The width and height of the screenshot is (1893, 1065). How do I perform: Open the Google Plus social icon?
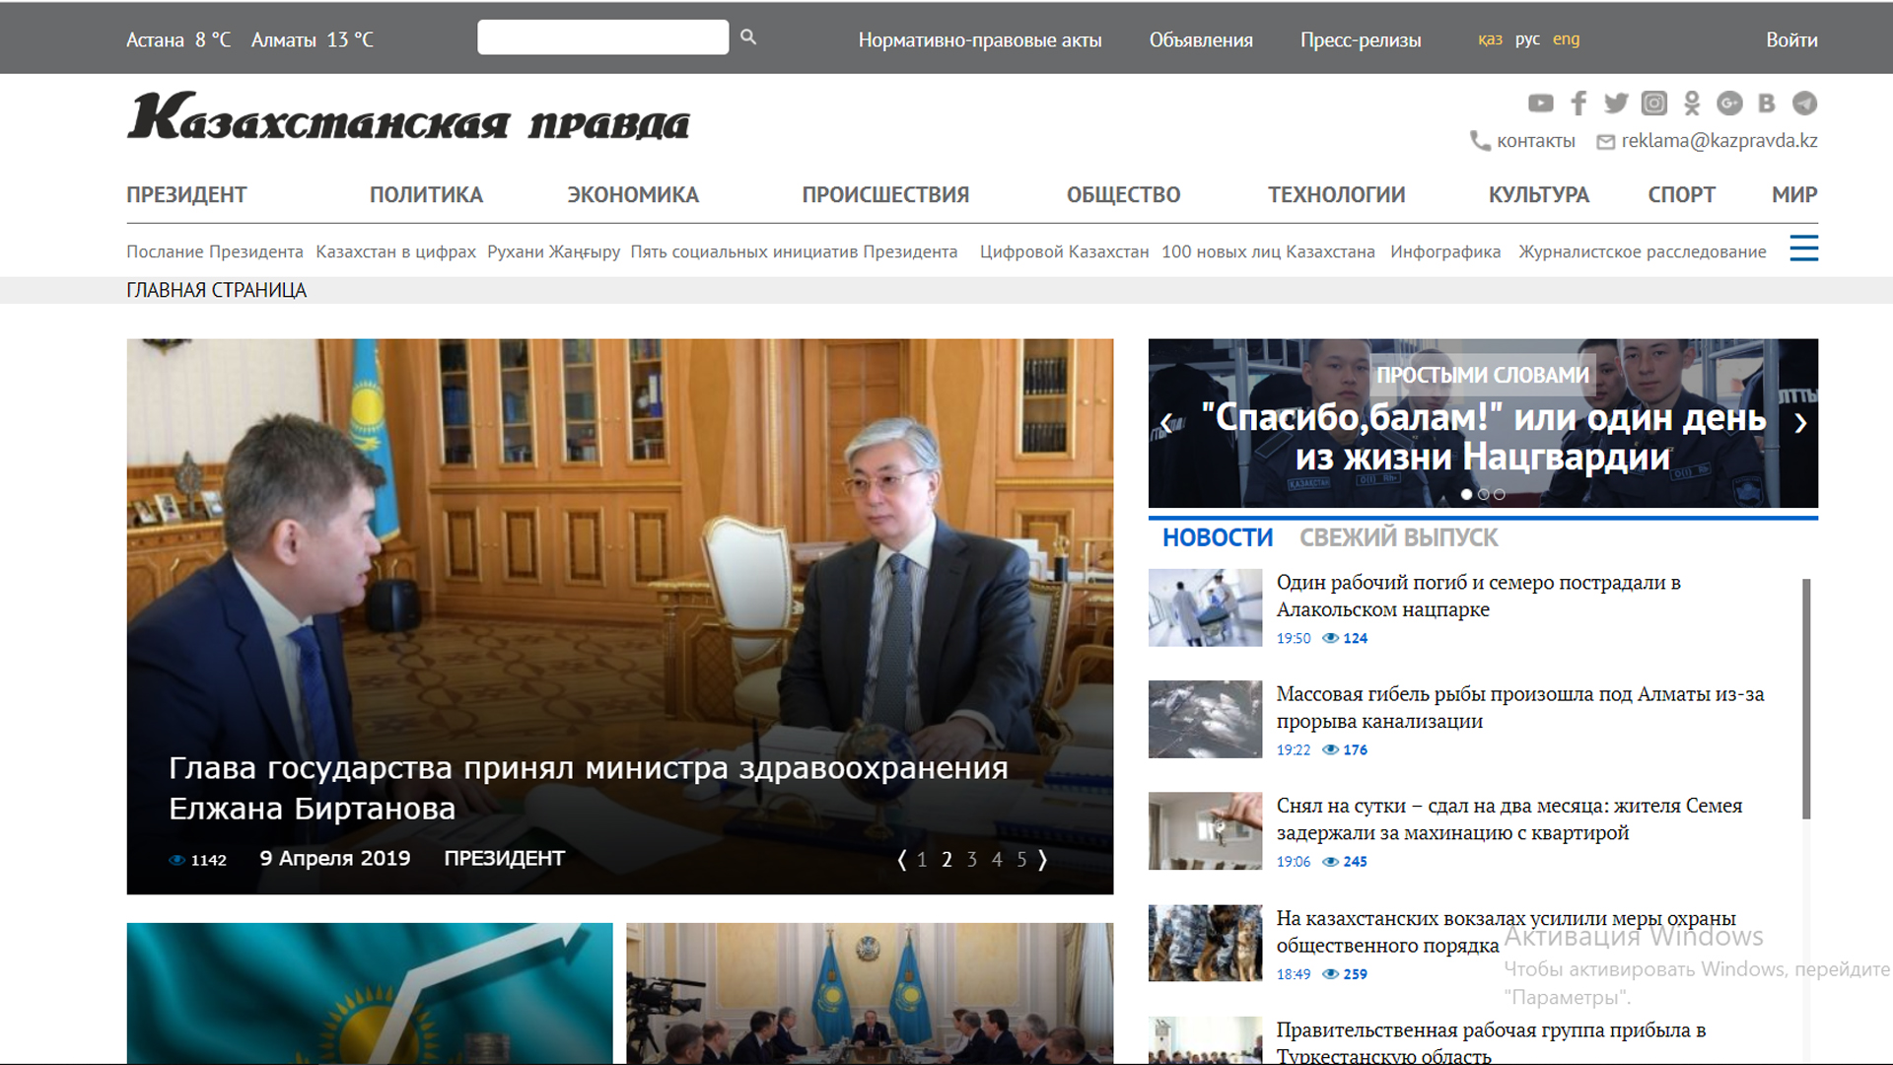1729,104
